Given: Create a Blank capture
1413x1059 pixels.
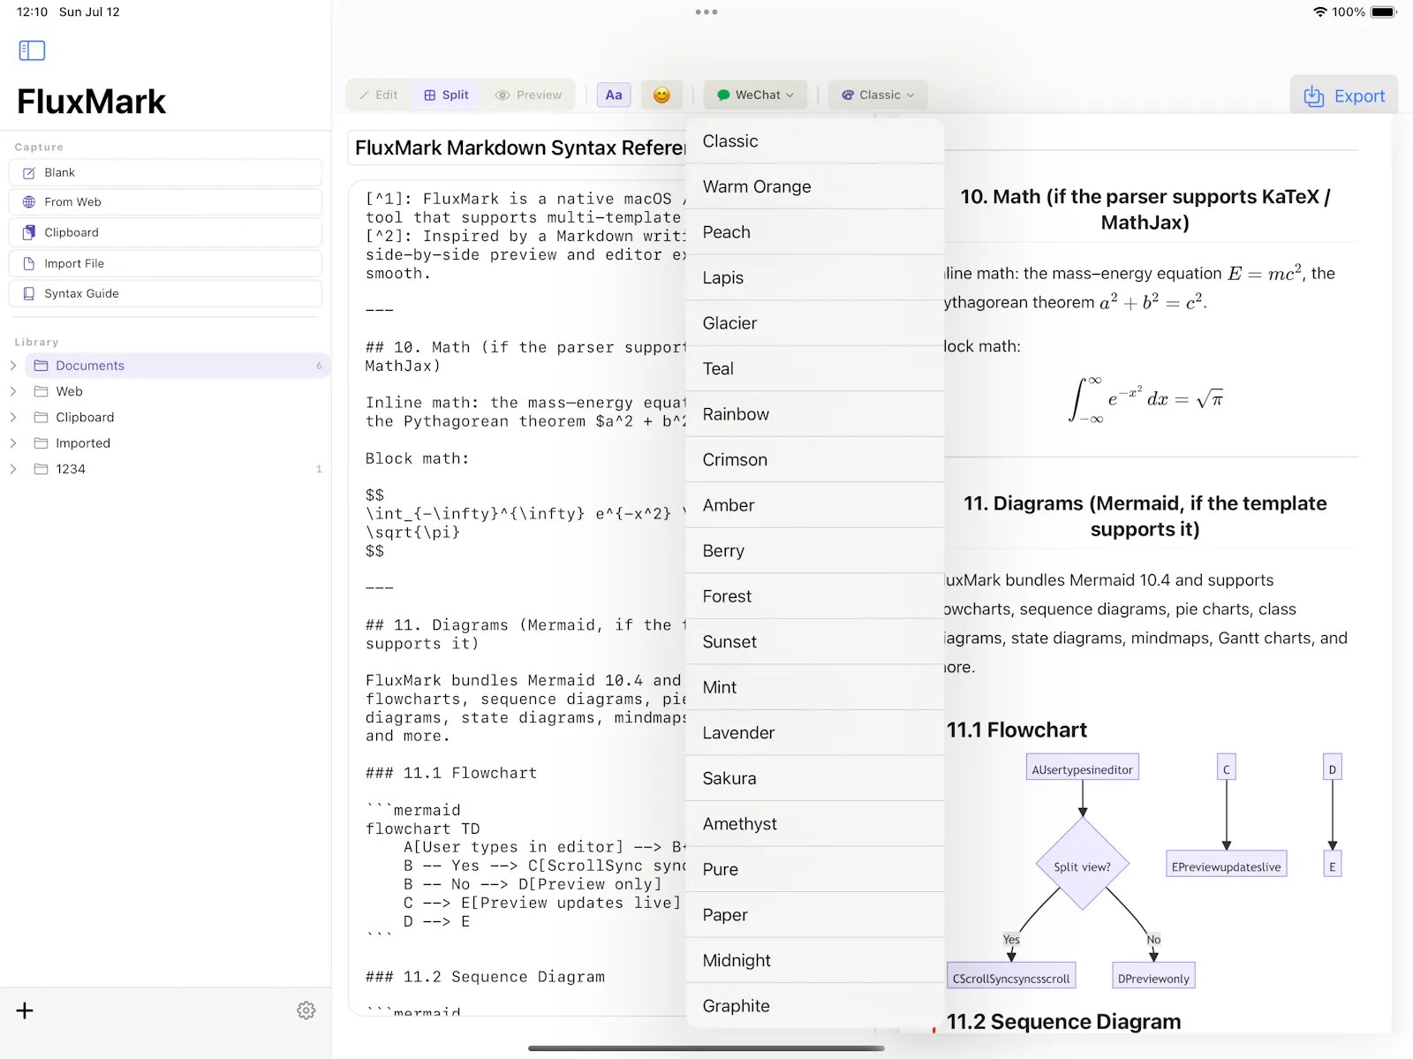Looking at the screenshot, I should tap(165, 172).
